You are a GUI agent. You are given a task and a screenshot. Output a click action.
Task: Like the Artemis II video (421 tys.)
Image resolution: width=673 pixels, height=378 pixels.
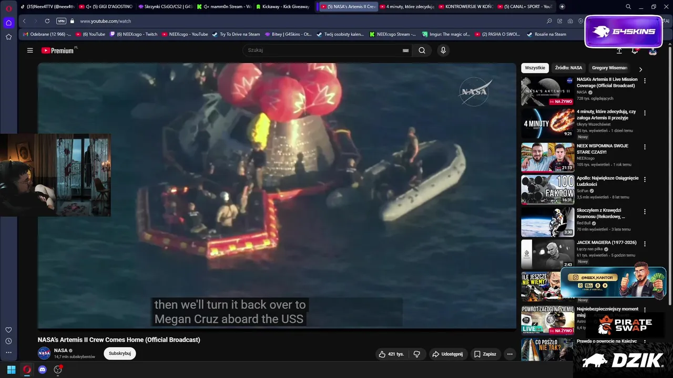(392, 354)
